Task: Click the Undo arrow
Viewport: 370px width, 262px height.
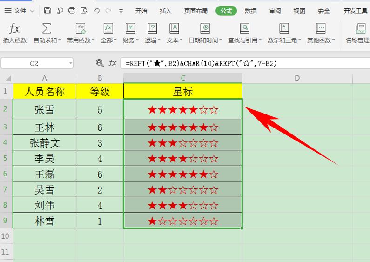Action: tap(96, 11)
